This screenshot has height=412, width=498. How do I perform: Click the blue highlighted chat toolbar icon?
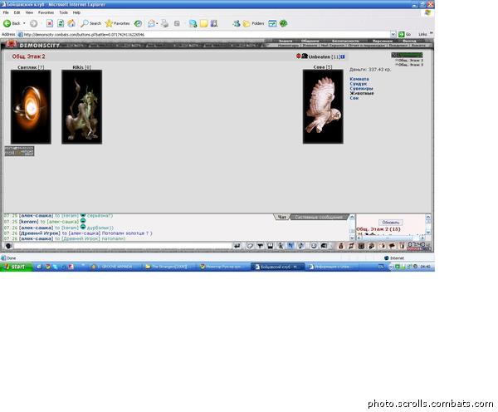click(x=290, y=246)
